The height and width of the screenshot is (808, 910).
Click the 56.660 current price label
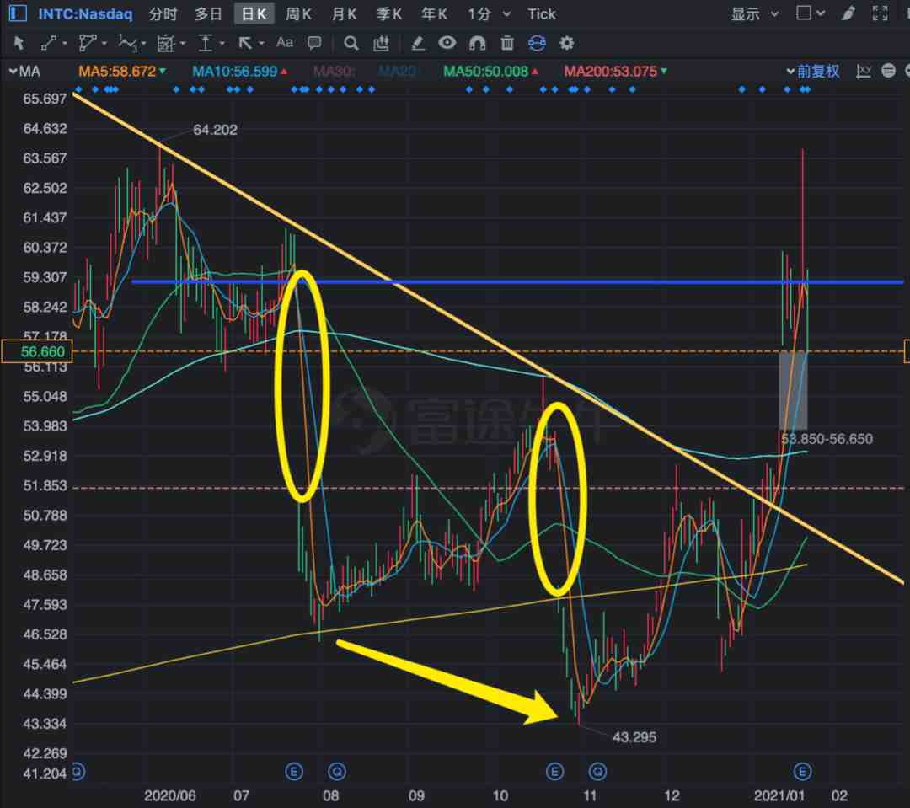pyautogui.click(x=37, y=351)
